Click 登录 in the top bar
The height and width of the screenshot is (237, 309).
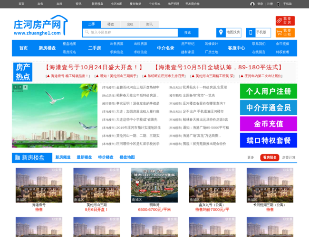click(x=260, y=4)
